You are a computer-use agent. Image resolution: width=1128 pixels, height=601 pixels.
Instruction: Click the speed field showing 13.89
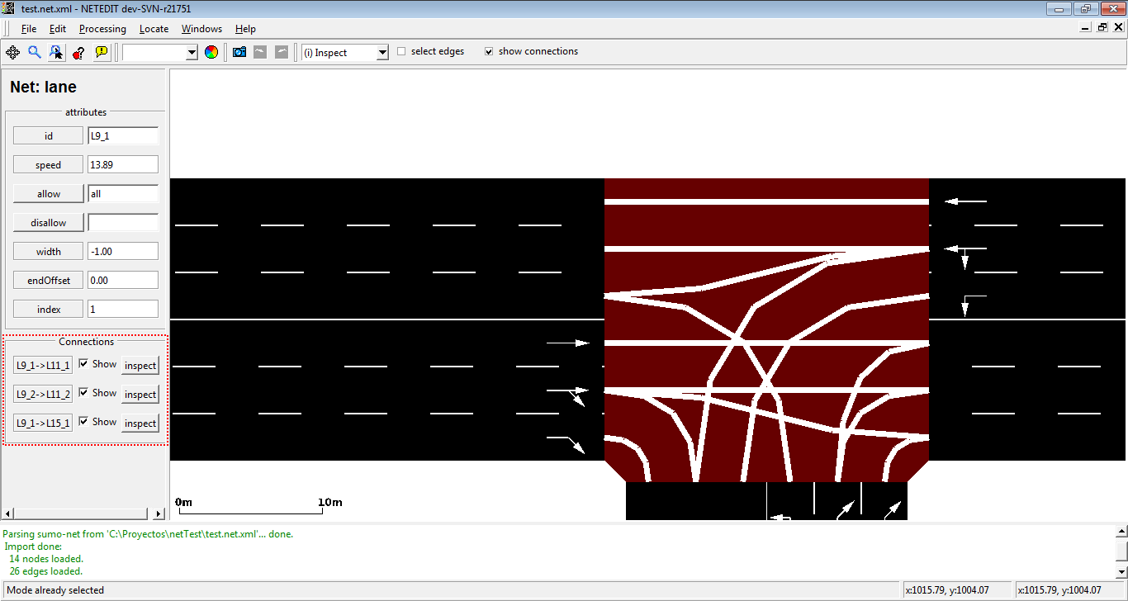click(x=123, y=165)
